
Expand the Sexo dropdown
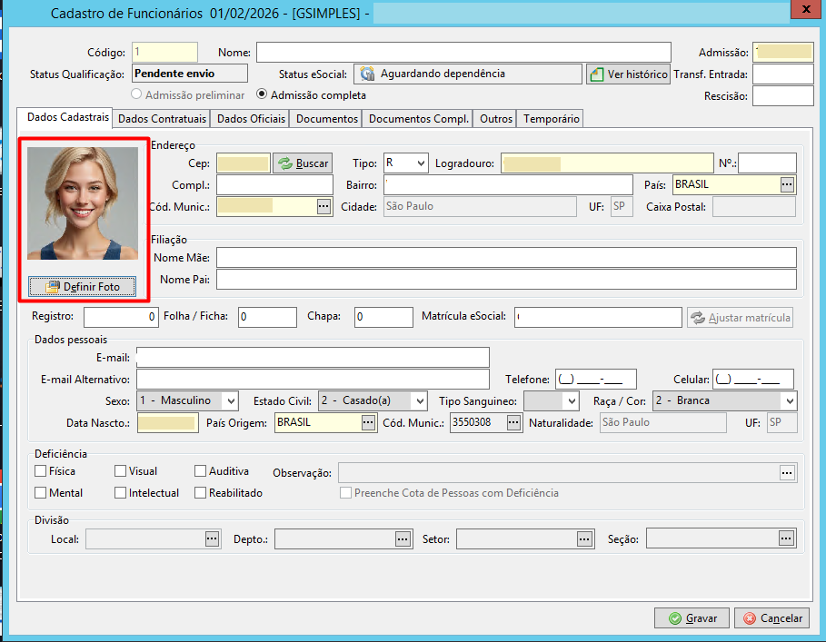click(231, 401)
